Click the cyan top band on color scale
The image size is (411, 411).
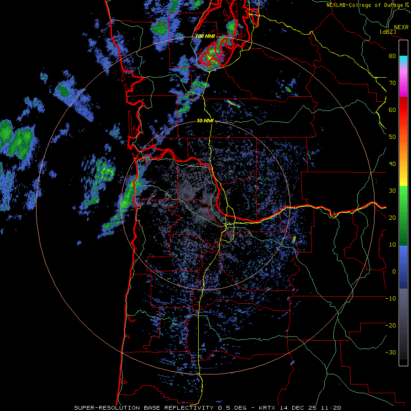click(403, 60)
